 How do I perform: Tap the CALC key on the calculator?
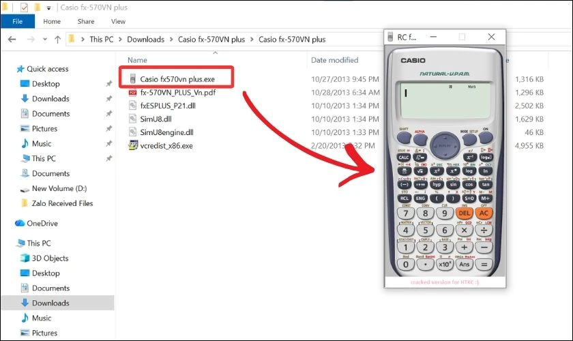(404, 158)
